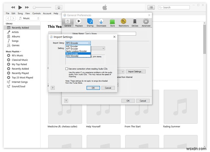Image resolution: width=210 pixels, height=152 pixels.
Task: Enable error correction when reading Audio CDs
Action: 67,69
